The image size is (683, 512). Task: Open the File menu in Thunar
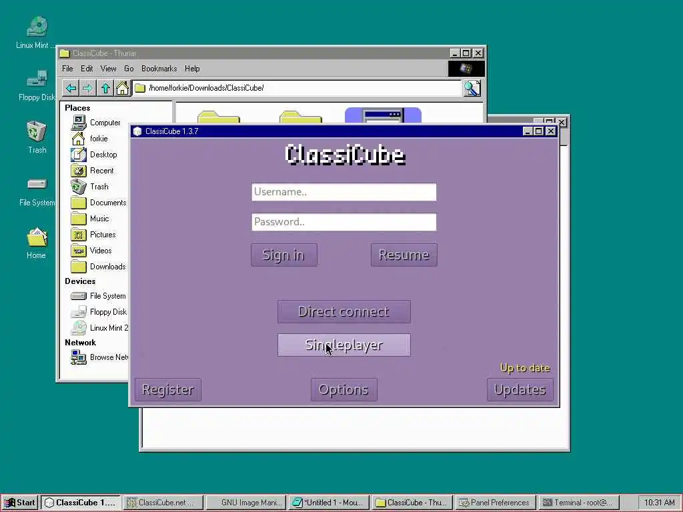pyautogui.click(x=67, y=69)
